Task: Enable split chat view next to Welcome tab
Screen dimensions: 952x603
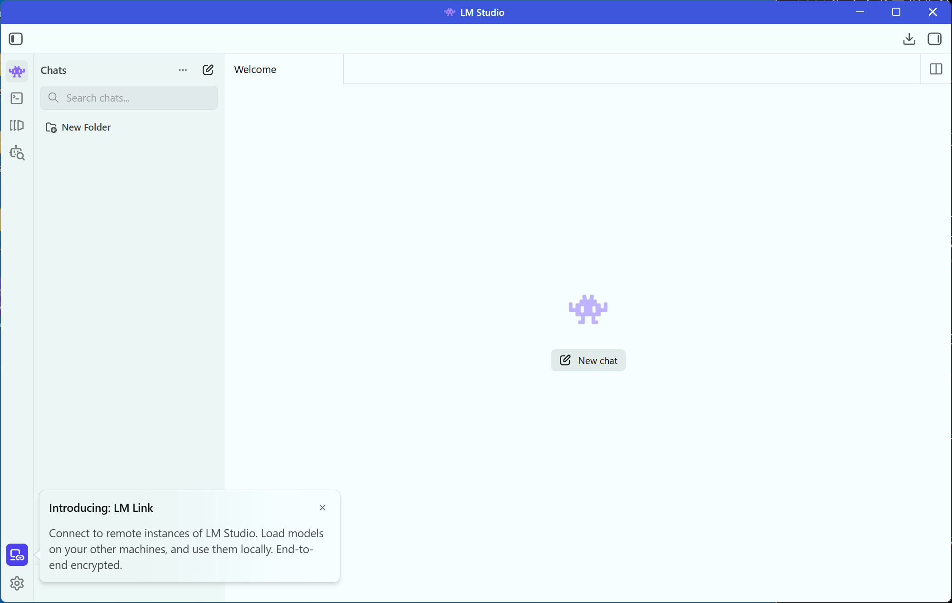Action: click(936, 69)
